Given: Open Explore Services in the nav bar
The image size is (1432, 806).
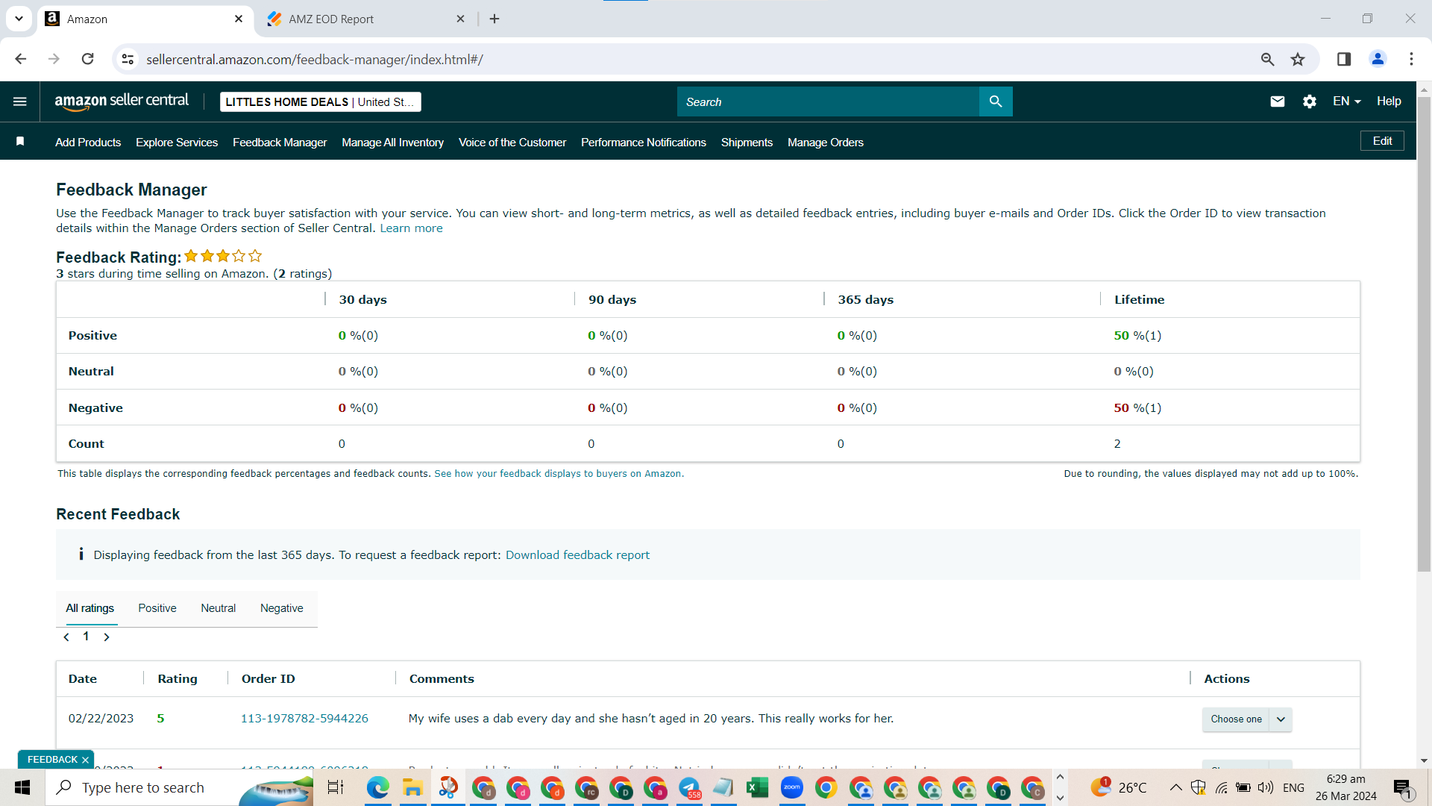Looking at the screenshot, I should click(x=177, y=143).
